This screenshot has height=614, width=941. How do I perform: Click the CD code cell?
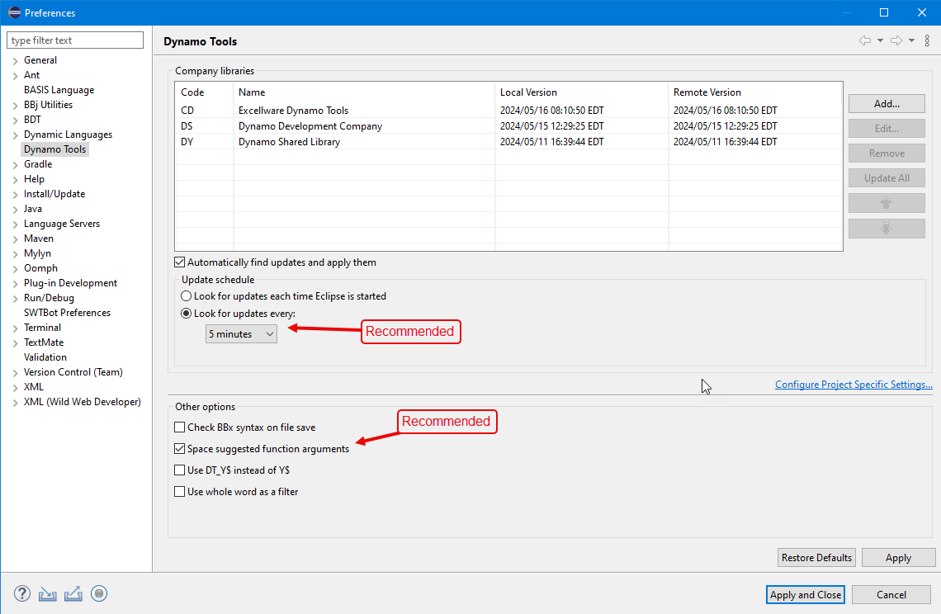pyautogui.click(x=187, y=111)
